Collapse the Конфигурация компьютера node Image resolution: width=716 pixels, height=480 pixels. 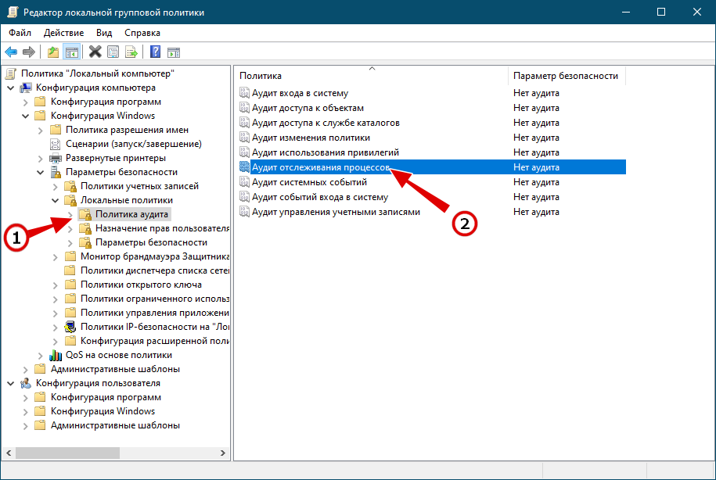[10, 88]
